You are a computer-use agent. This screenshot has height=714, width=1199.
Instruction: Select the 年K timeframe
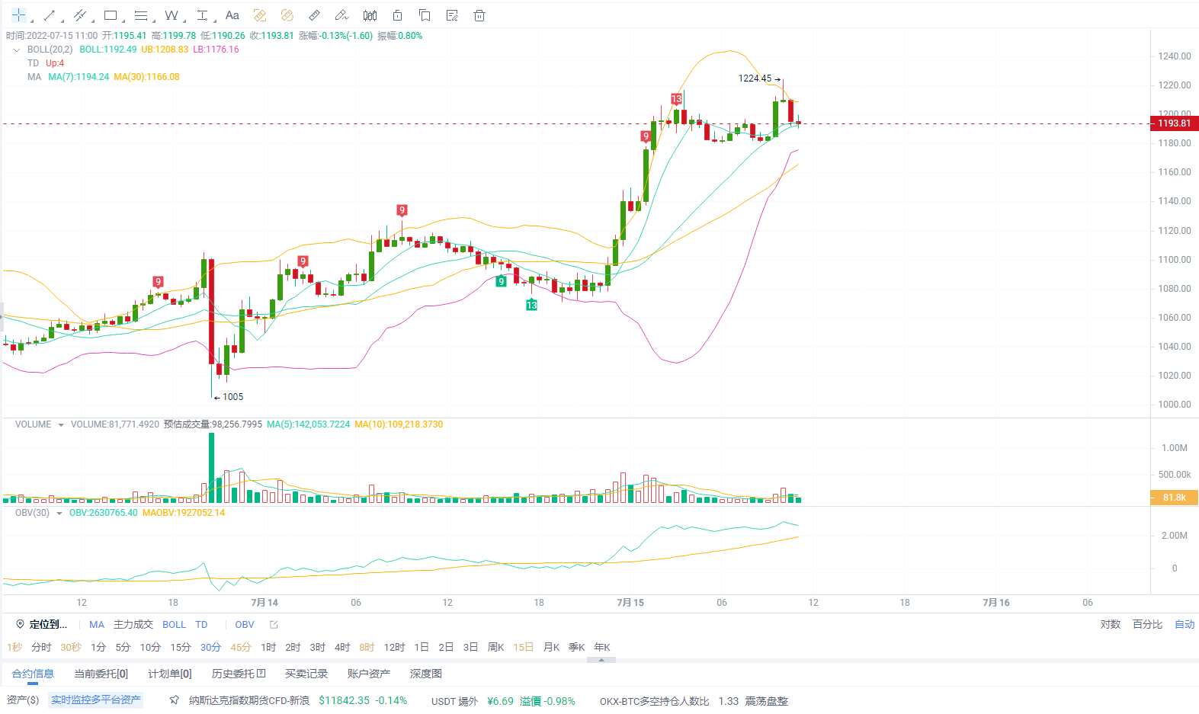tap(602, 648)
